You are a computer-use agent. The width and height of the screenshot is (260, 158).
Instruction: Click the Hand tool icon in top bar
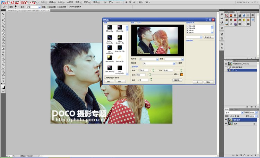point(127,2)
